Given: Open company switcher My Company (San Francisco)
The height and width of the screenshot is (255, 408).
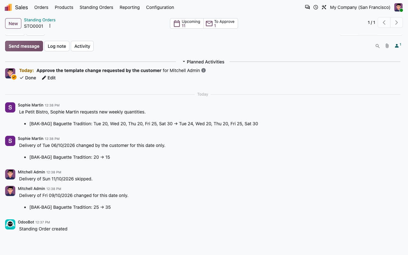Looking at the screenshot, I should tap(360, 7).
